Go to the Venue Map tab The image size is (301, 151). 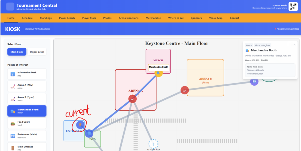(x=216, y=18)
